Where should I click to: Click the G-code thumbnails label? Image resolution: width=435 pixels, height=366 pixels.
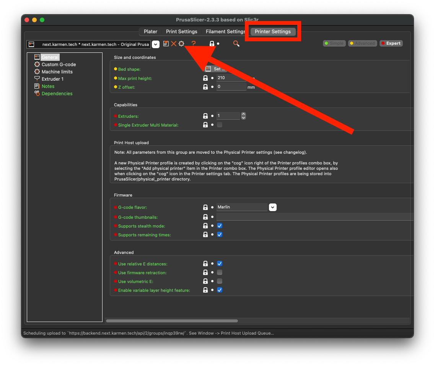(138, 217)
